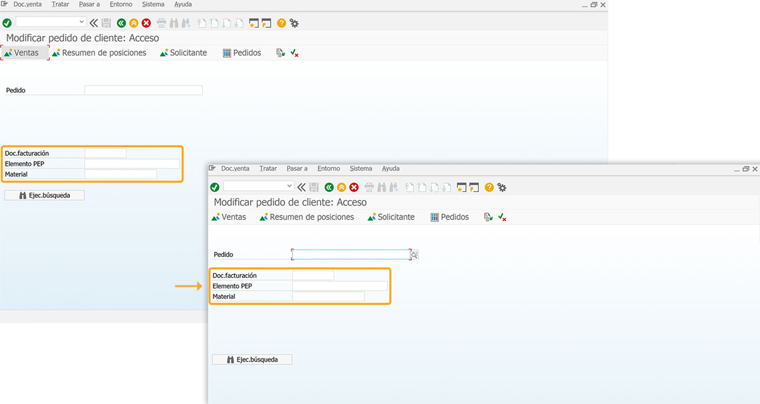
Task: Click Find binoculars icon in front window
Action: point(382,187)
